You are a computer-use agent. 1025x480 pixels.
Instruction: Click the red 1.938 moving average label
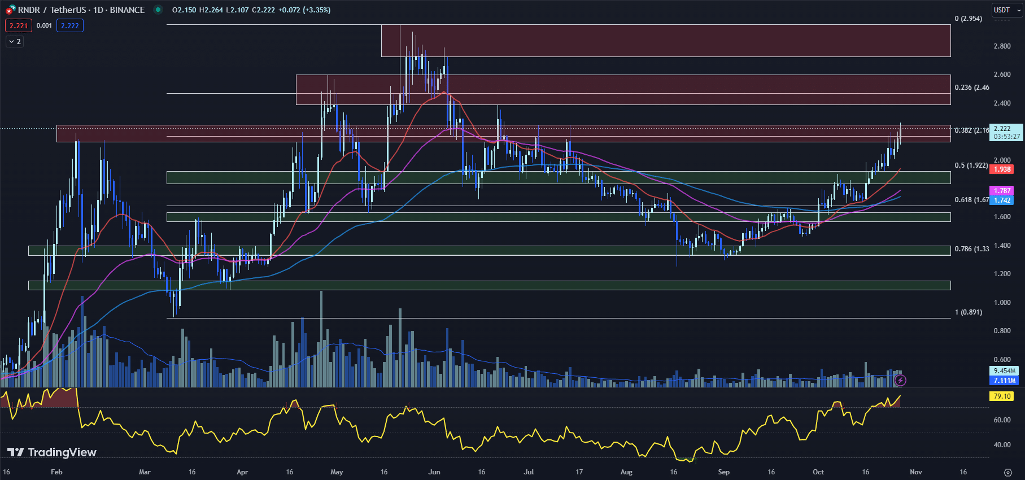pos(1002,169)
